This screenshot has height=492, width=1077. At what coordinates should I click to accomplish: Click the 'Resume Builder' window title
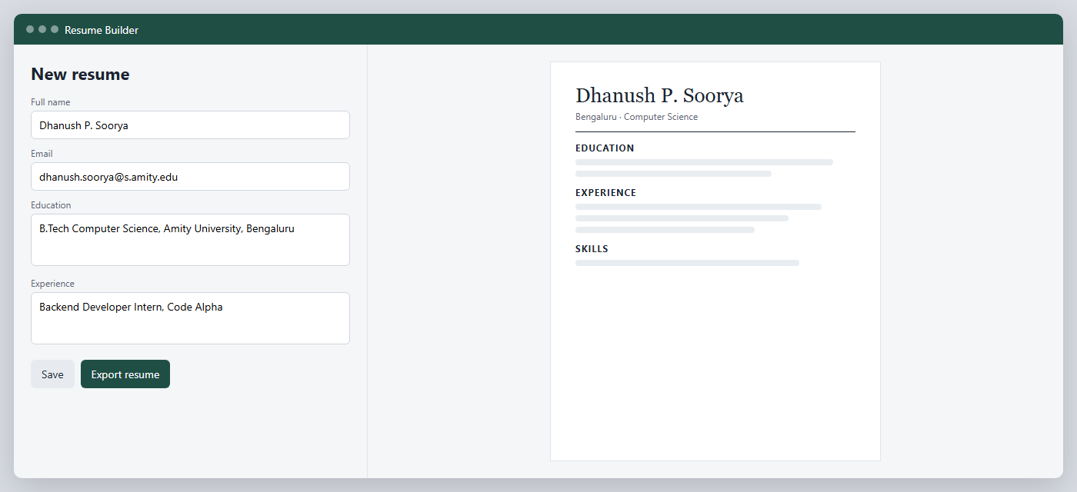coord(102,30)
